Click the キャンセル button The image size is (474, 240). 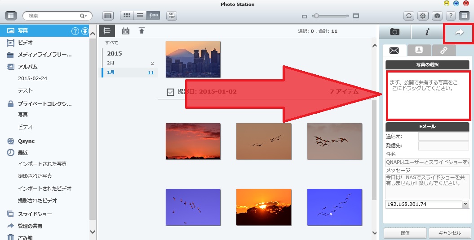coord(450,233)
